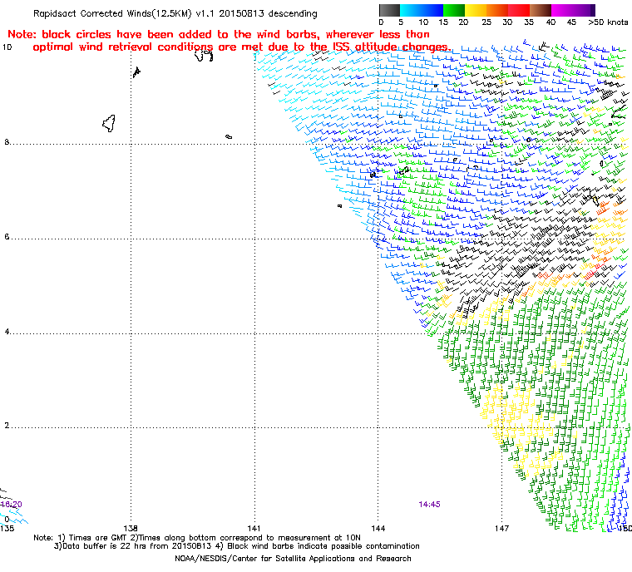The image size is (632, 572).
Task: Click the "40" label under the color bar
Action: (x=551, y=22)
